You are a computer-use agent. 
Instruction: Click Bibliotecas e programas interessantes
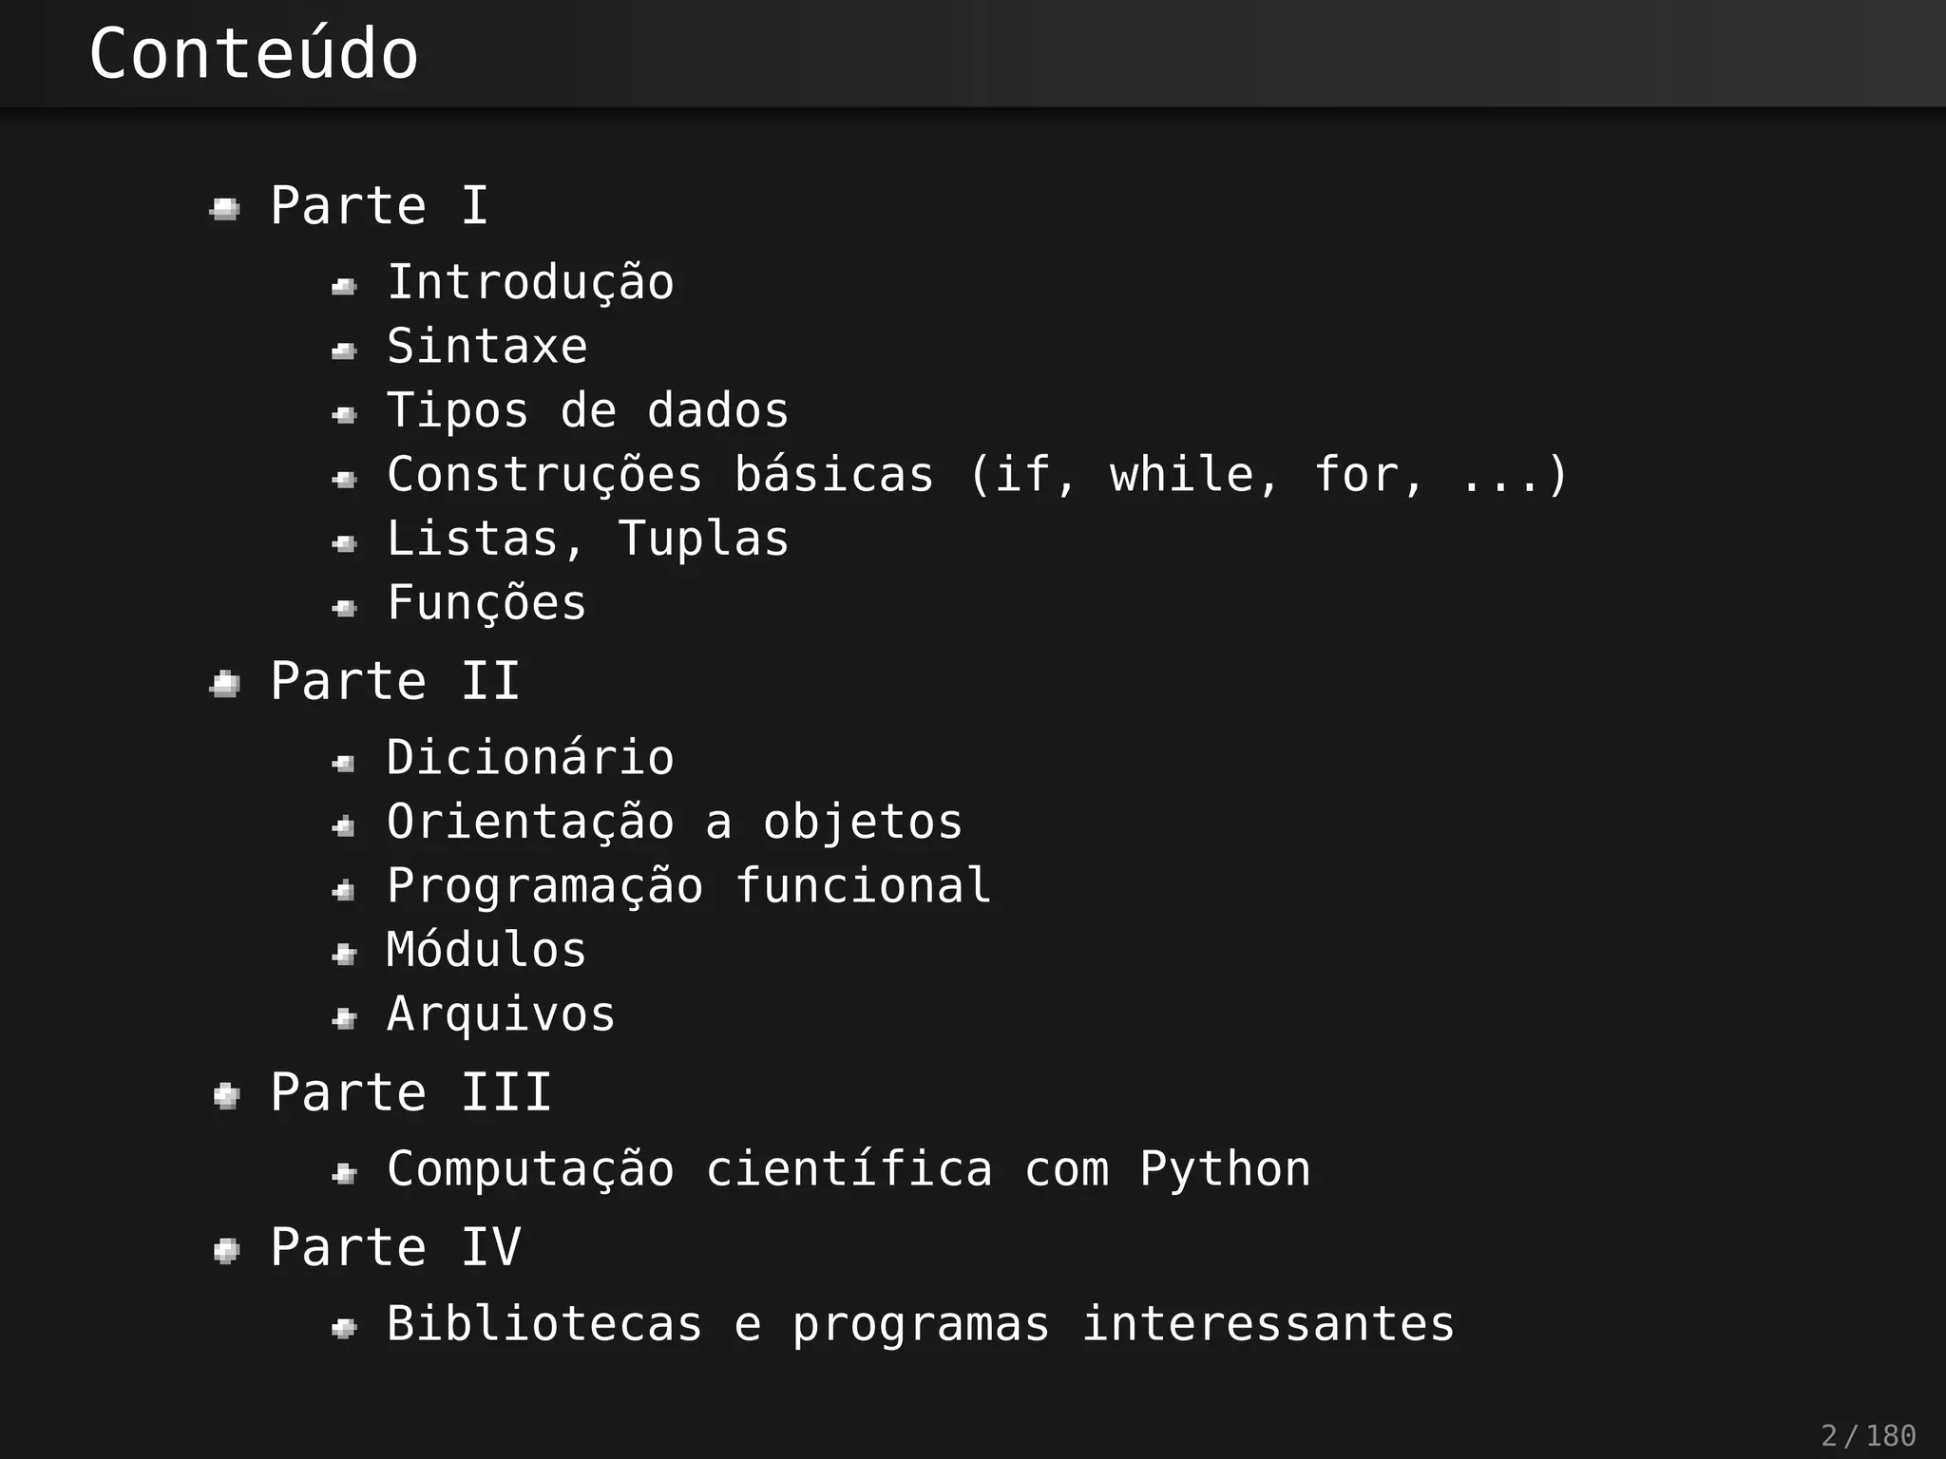click(920, 1324)
